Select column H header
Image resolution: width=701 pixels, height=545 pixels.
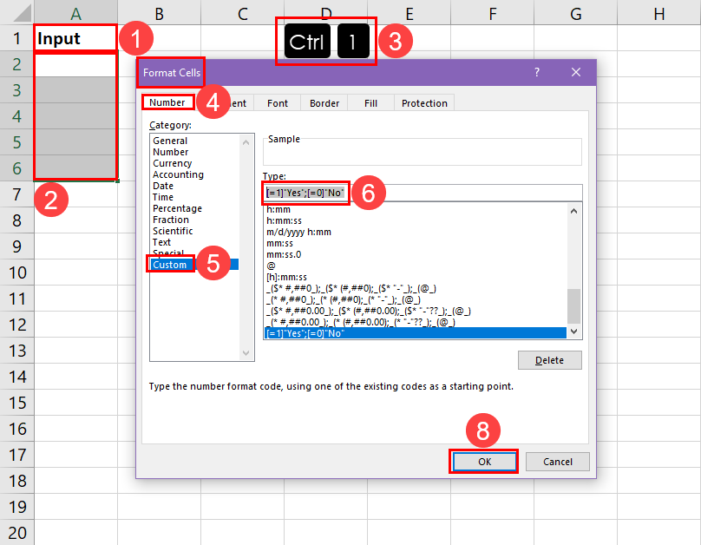click(659, 13)
